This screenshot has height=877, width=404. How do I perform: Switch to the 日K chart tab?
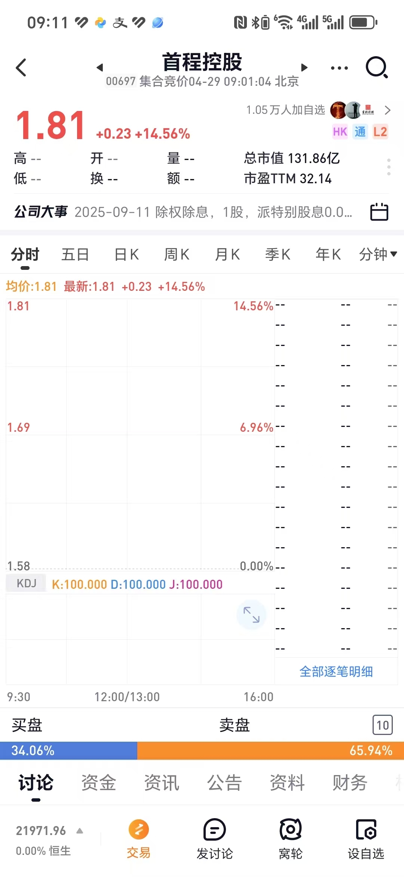coord(126,254)
